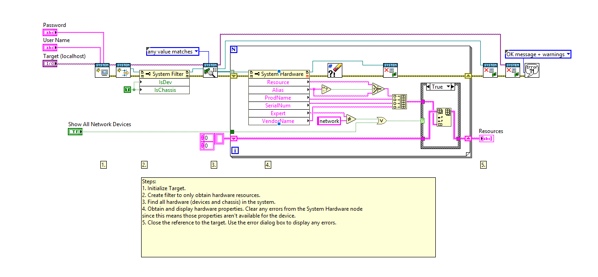This screenshot has width=598, height=277.
Task: Click the green True constant
Action: [127, 90]
